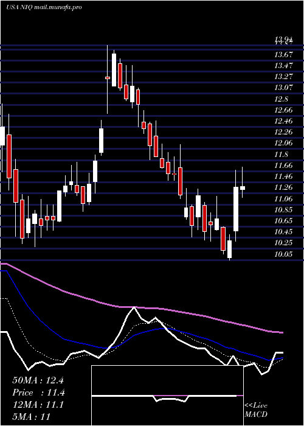Click the last candlestick on the right
The width and height of the screenshot is (304, 426).
[x=243, y=188]
